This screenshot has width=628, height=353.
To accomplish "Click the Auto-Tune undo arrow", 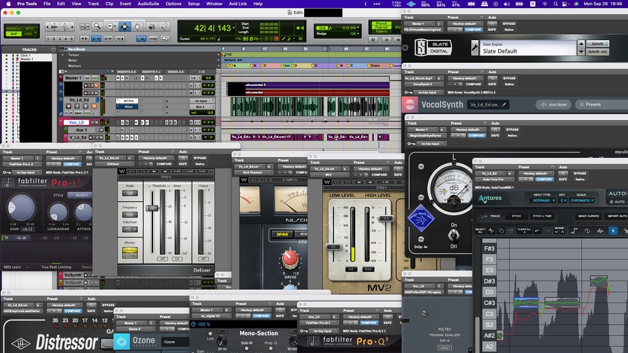I will [x=537, y=231].
